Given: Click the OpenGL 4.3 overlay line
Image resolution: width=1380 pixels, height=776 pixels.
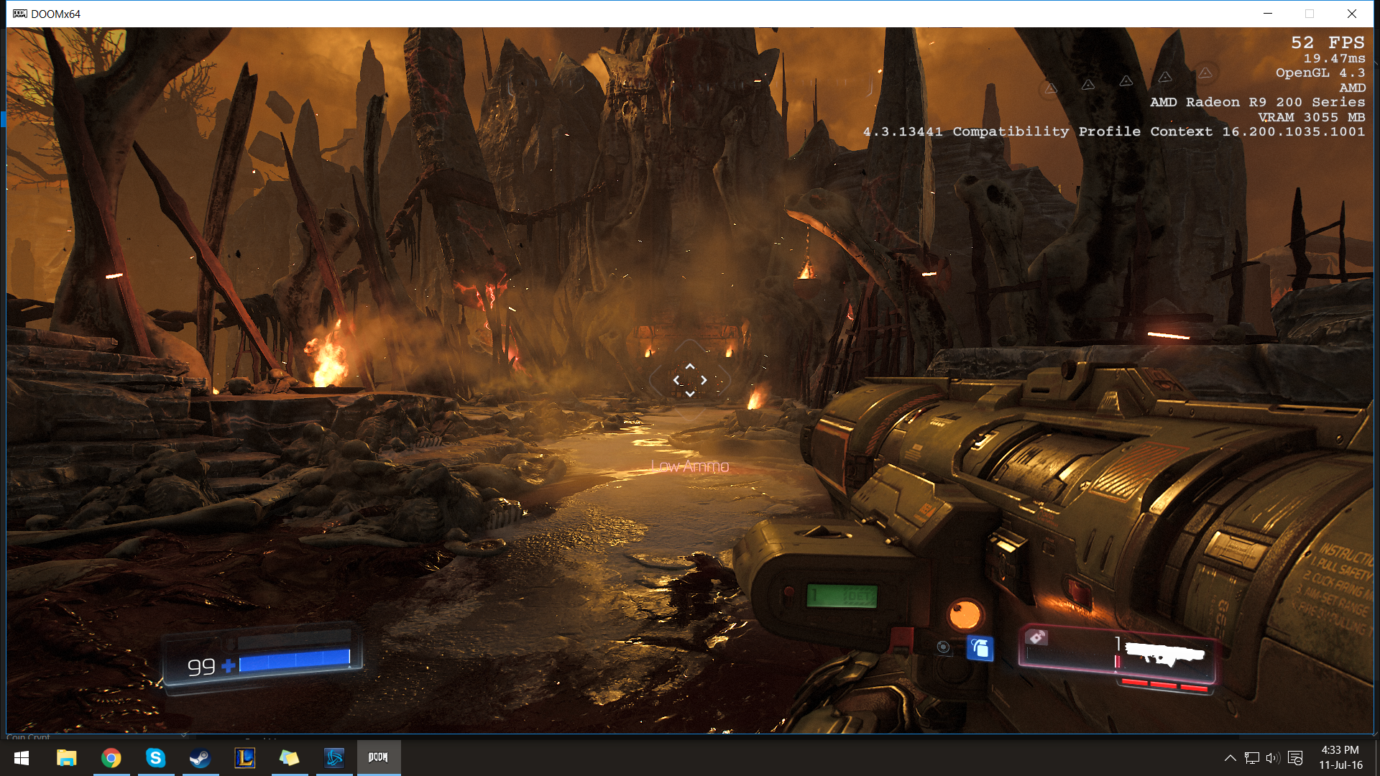Looking at the screenshot, I should click(x=1320, y=73).
